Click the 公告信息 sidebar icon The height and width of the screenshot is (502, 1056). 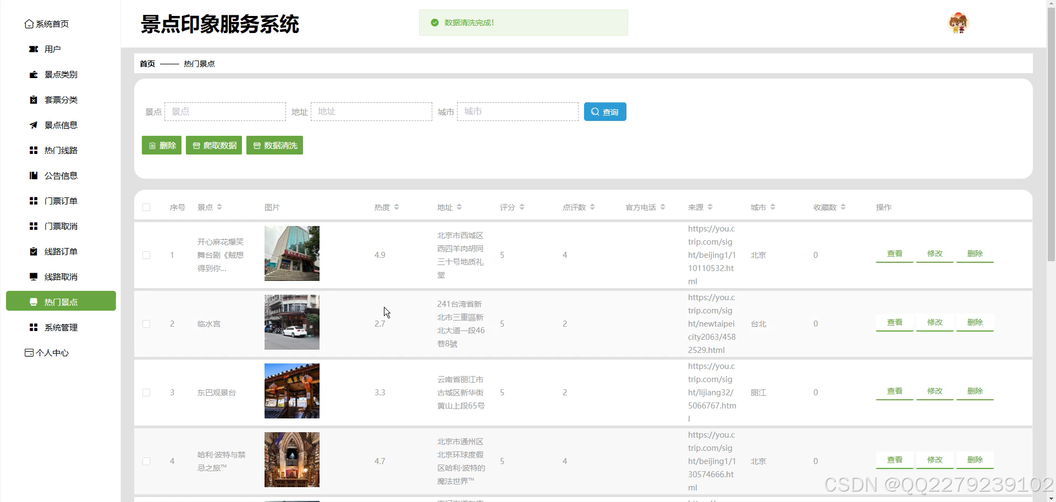click(x=34, y=175)
